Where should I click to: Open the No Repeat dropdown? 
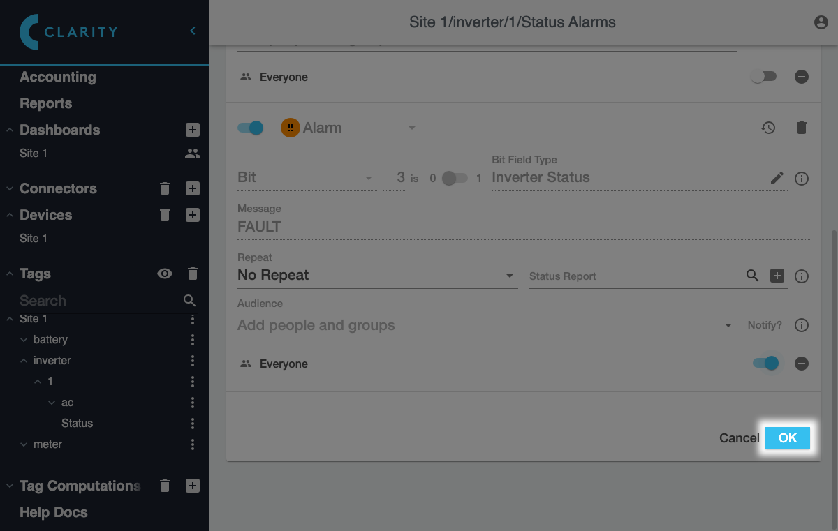[377, 276]
